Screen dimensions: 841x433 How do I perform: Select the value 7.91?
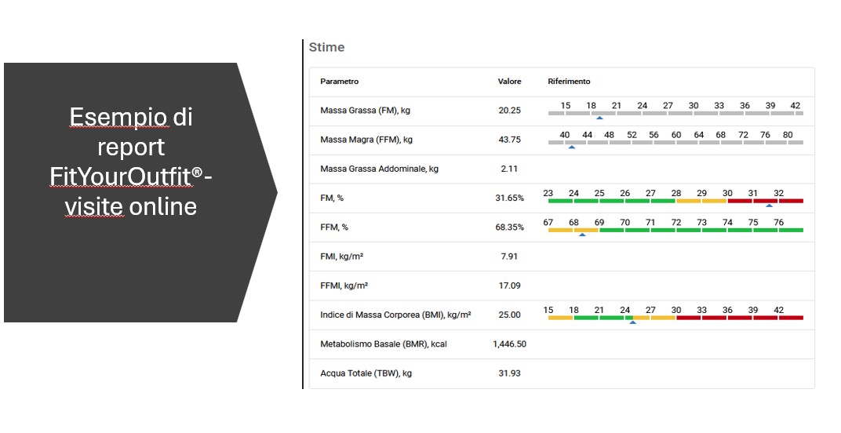click(509, 257)
